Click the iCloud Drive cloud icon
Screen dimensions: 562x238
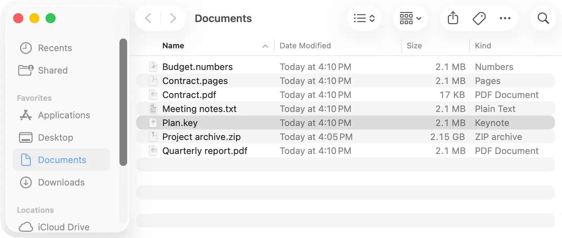26,227
